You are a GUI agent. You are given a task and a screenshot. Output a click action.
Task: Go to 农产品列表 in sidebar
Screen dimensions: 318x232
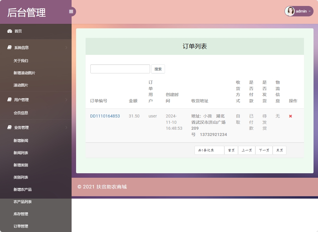click(23, 202)
